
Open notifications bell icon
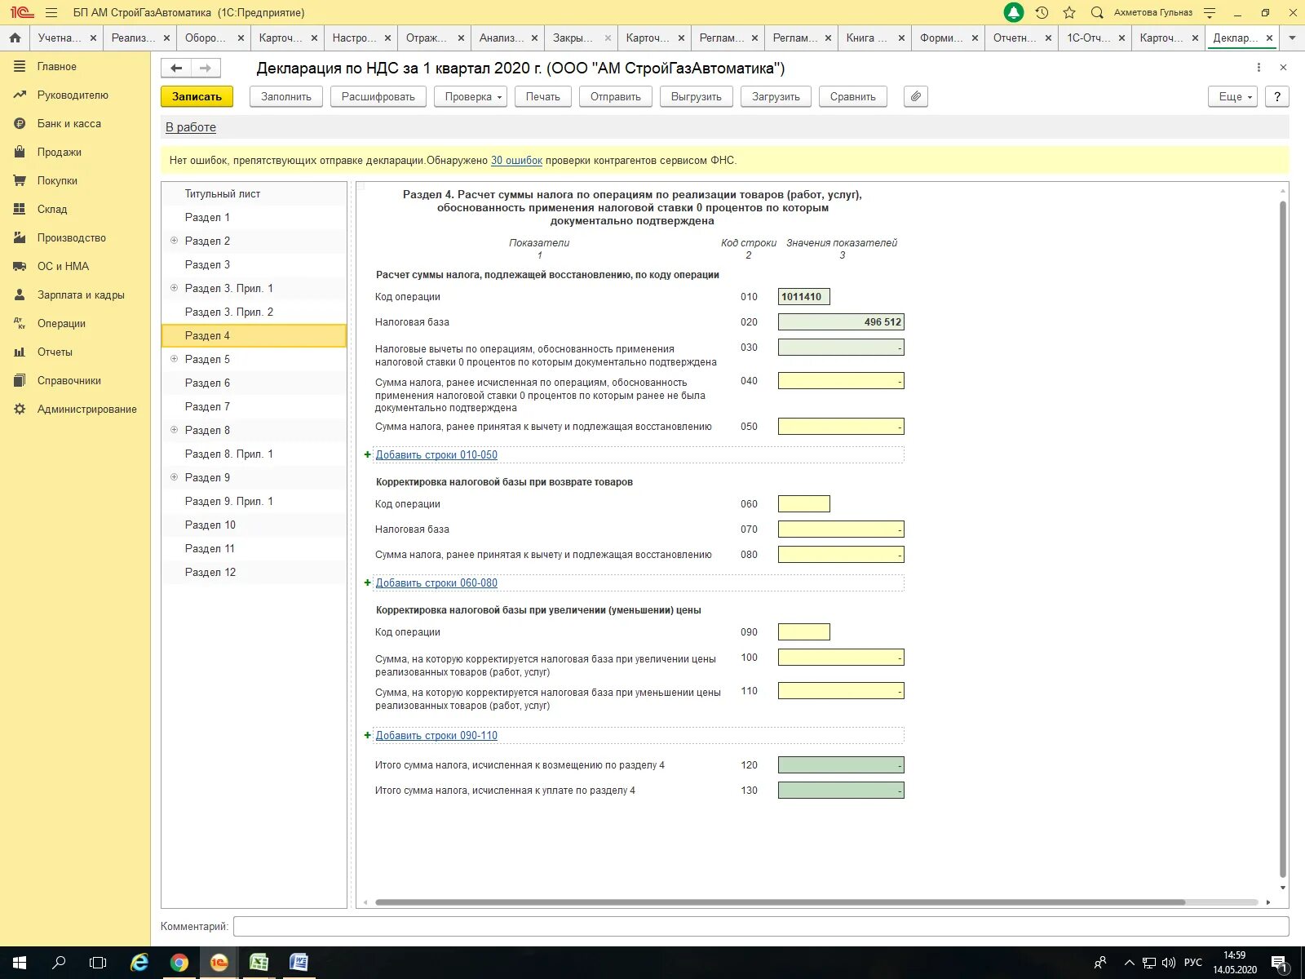(x=1013, y=12)
